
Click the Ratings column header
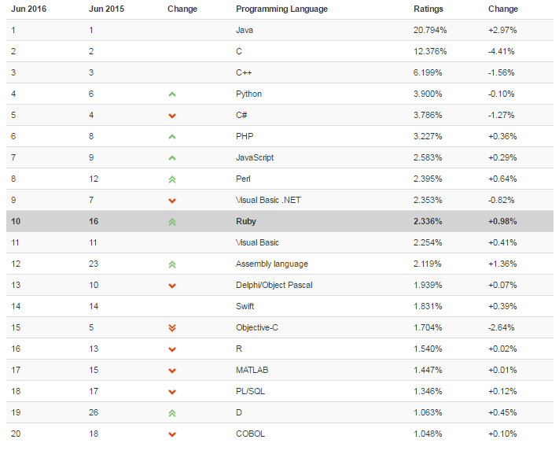(428, 9)
